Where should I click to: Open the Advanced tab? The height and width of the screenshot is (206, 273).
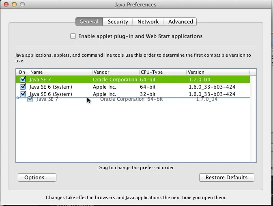pyautogui.click(x=181, y=21)
